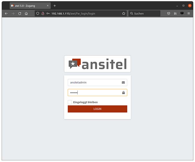The image size is (195, 162).
Task: Minimize the browser window
Action: 177,6
